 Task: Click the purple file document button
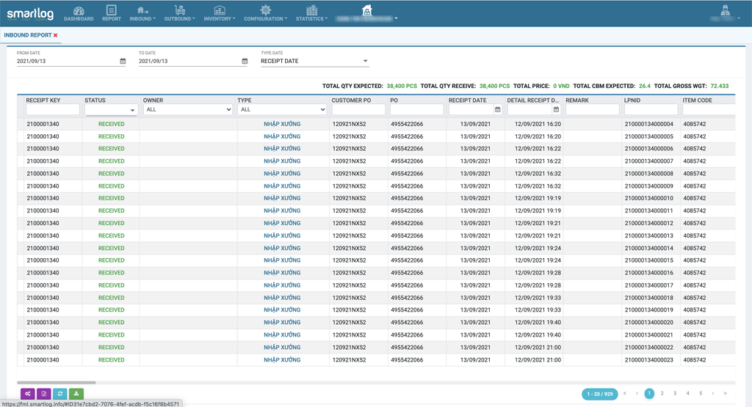[x=44, y=394]
